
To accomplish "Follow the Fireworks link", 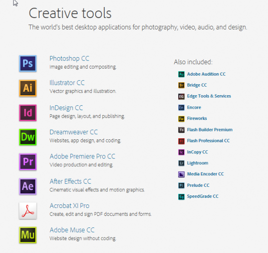I will point(197,118).
